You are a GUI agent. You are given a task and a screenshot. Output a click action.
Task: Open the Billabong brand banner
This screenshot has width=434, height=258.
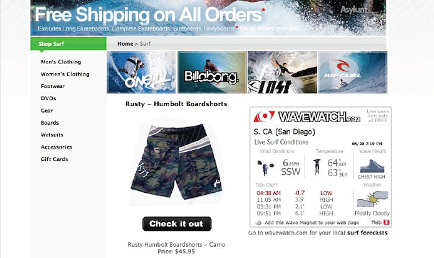click(x=212, y=72)
